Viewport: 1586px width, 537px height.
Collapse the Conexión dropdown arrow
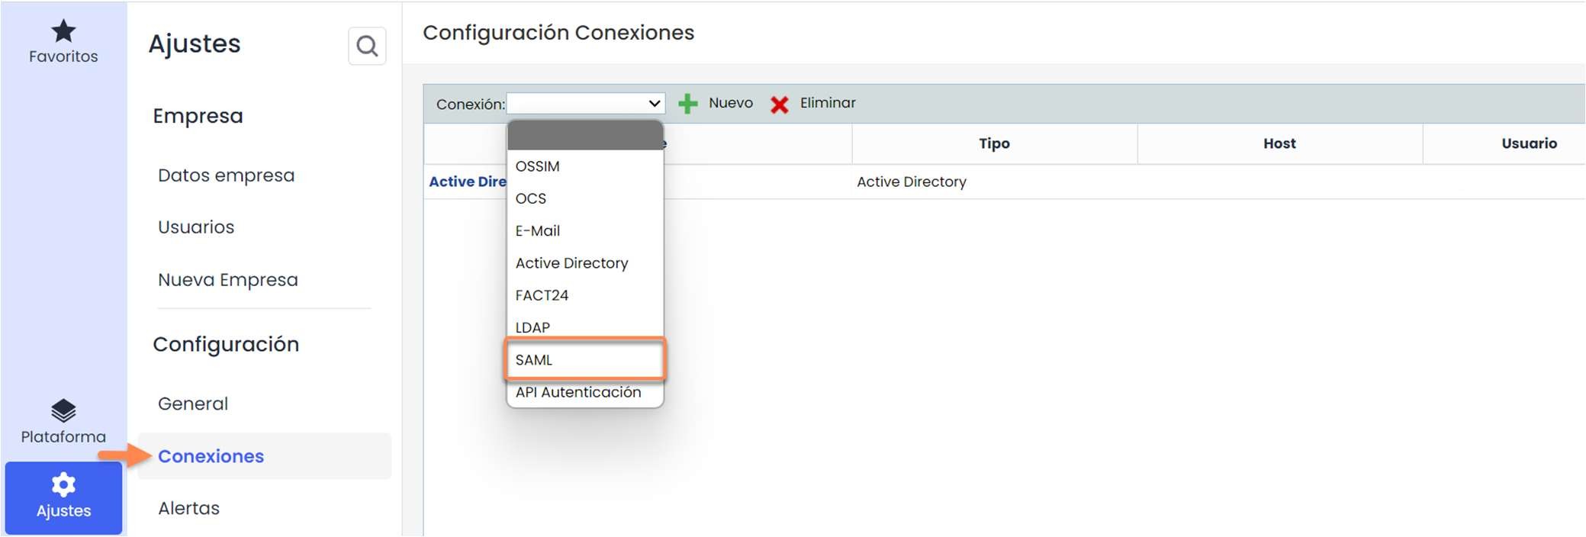pyautogui.click(x=654, y=104)
